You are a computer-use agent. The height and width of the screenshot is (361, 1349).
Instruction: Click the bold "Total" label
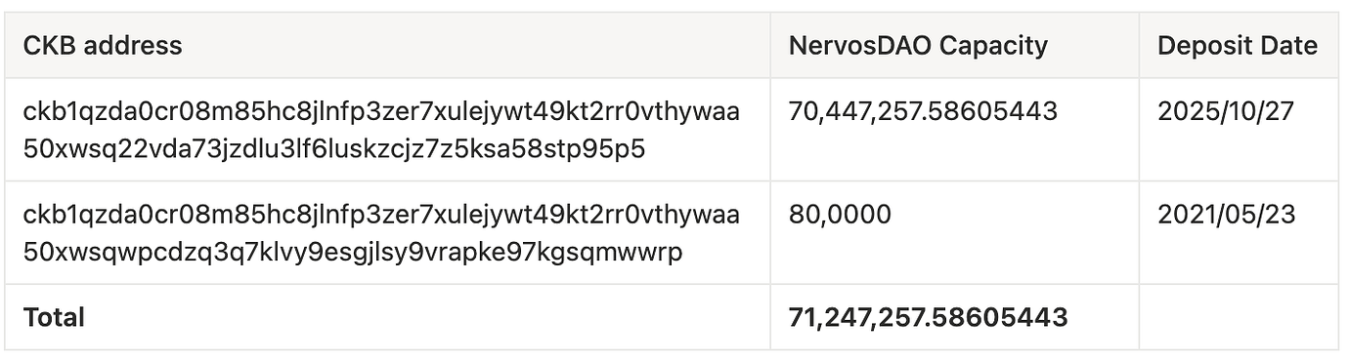click(x=54, y=317)
